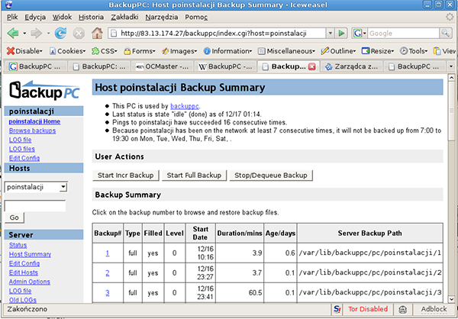This screenshot has width=458, height=319.
Task: Click the Tor Disabled status indicator
Action: coord(368,309)
